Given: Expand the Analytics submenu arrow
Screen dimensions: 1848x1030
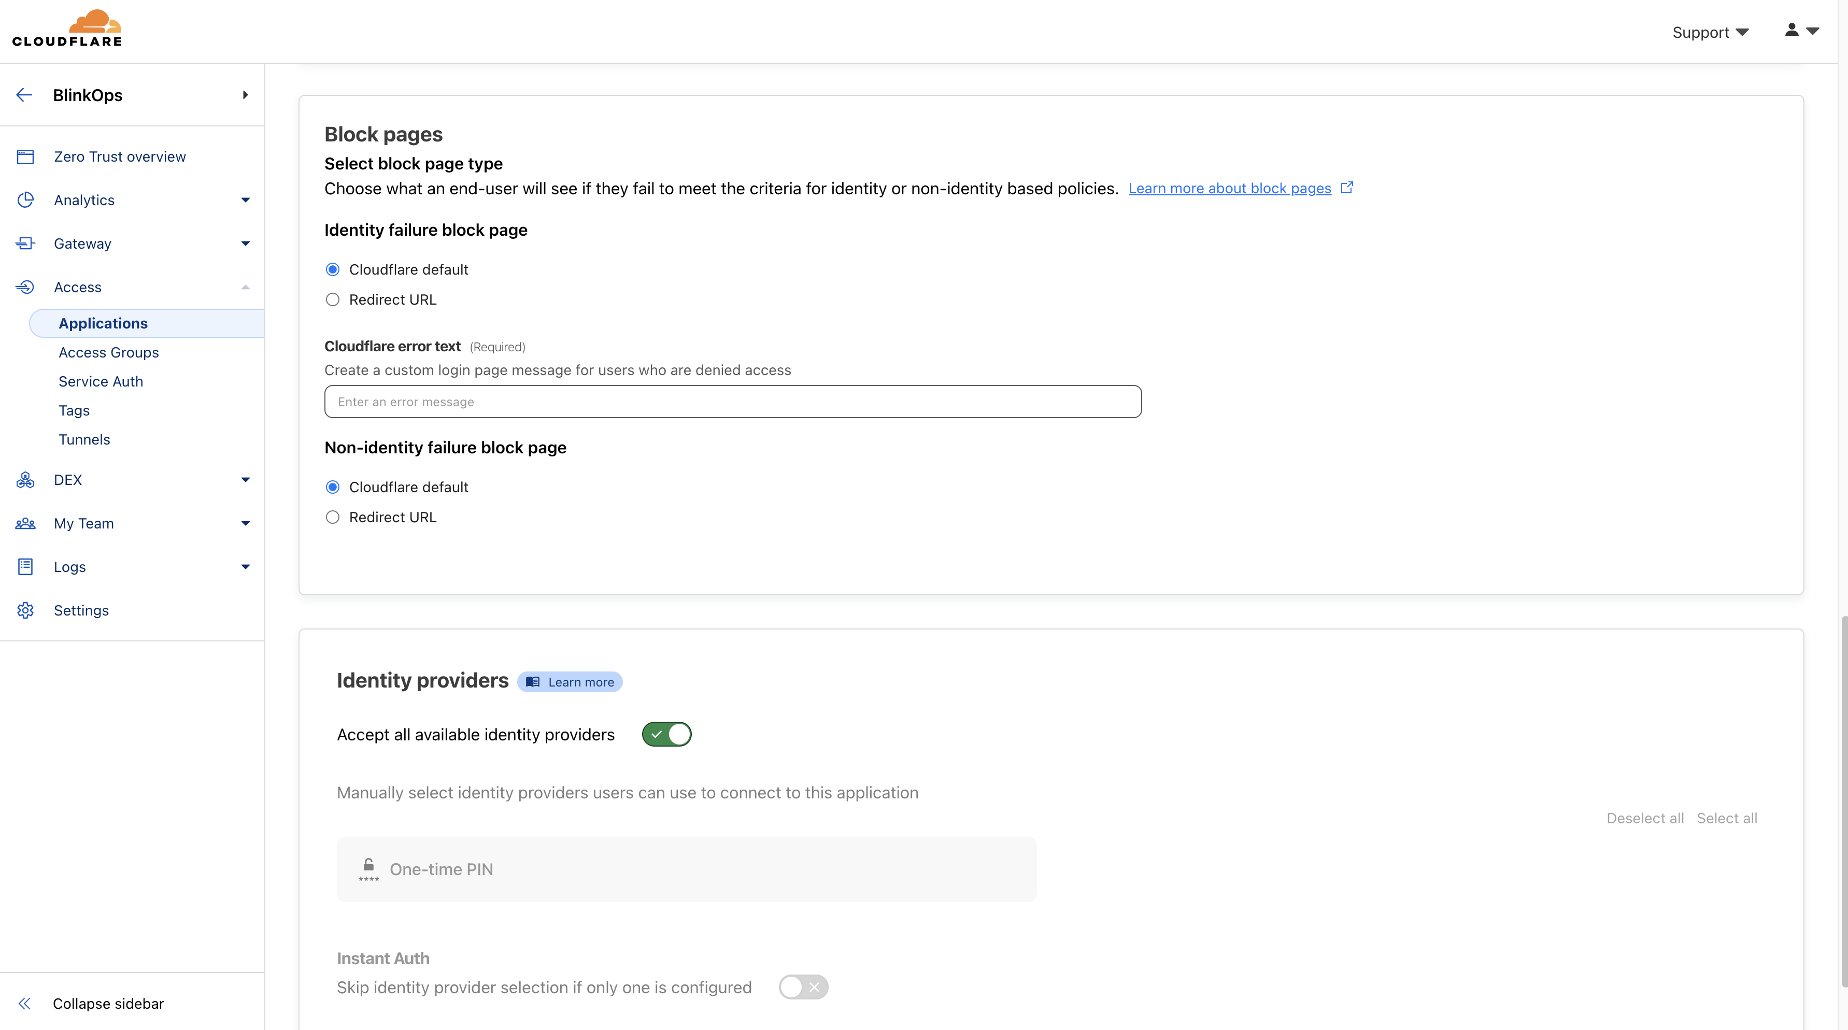Looking at the screenshot, I should click(245, 200).
